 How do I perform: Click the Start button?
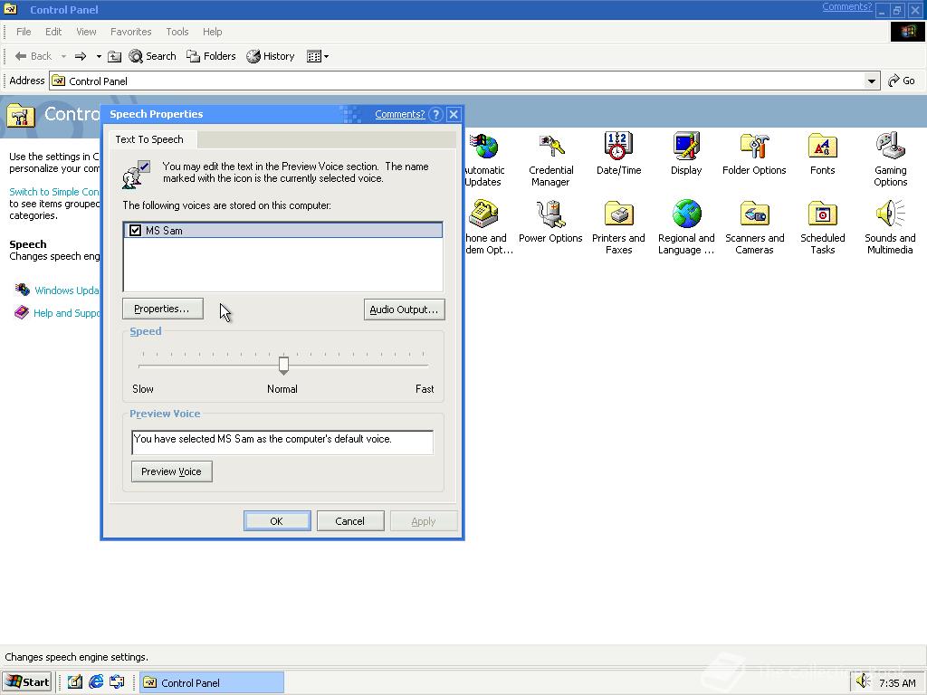(x=28, y=682)
